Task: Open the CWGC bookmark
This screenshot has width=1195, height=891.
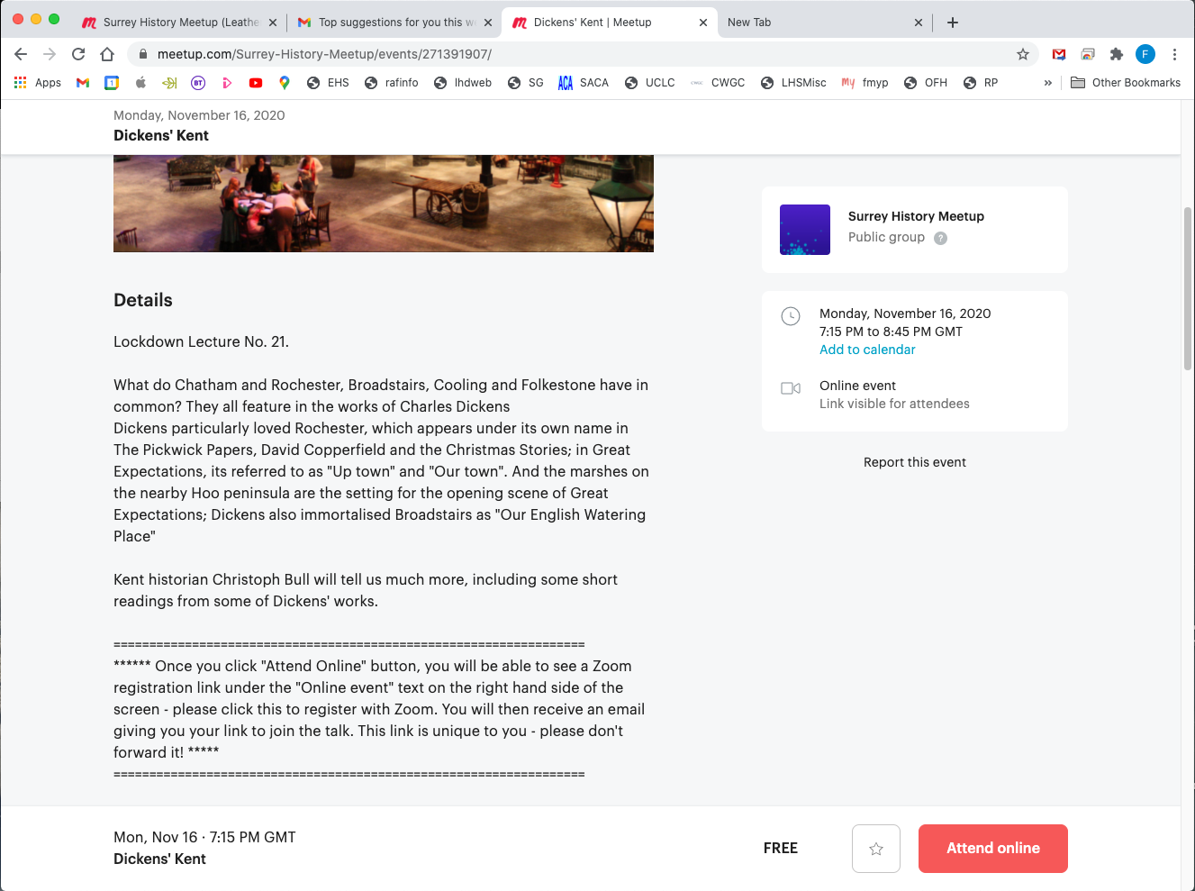Action: [718, 83]
